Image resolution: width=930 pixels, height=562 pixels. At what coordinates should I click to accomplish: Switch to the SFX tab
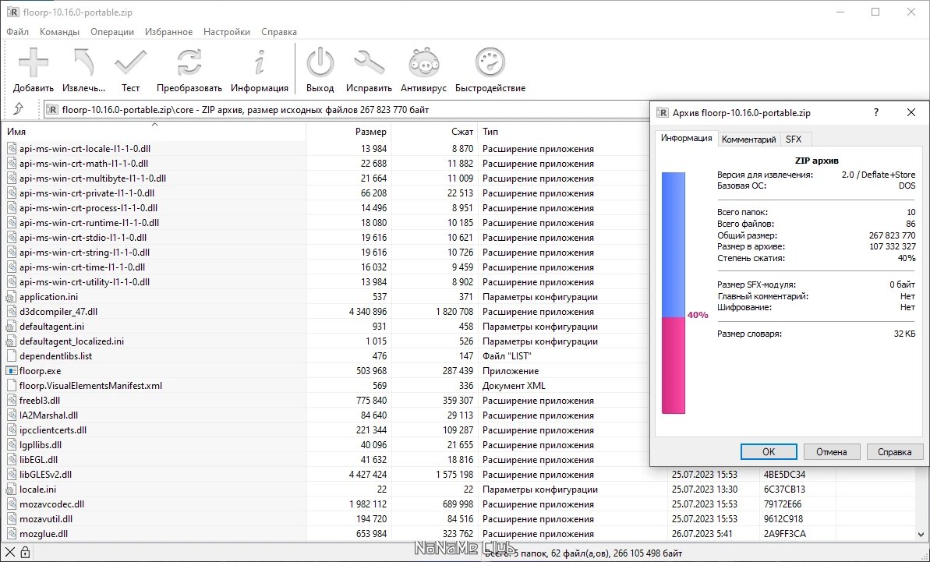click(793, 139)
